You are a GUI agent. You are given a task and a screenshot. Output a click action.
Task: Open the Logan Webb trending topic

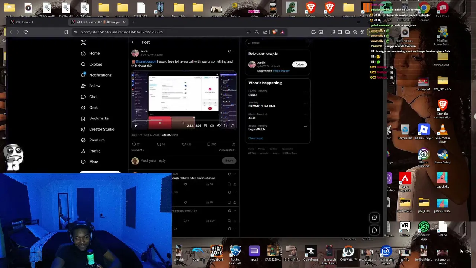coord(257,130)
